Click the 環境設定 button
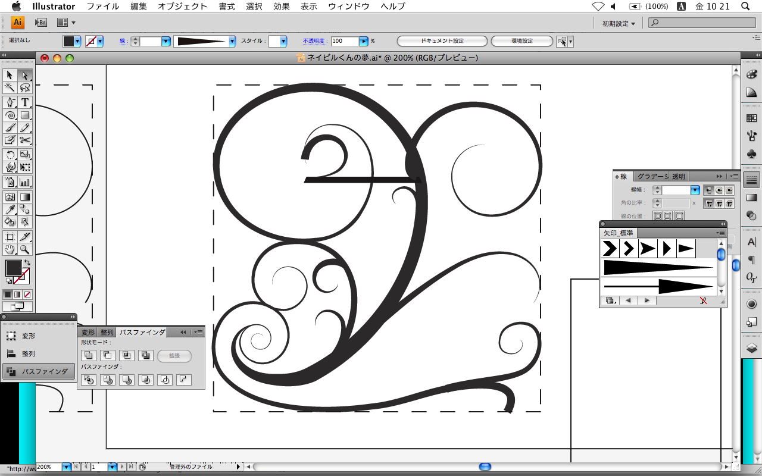762x476 pixels. click(x=521, y=41)
